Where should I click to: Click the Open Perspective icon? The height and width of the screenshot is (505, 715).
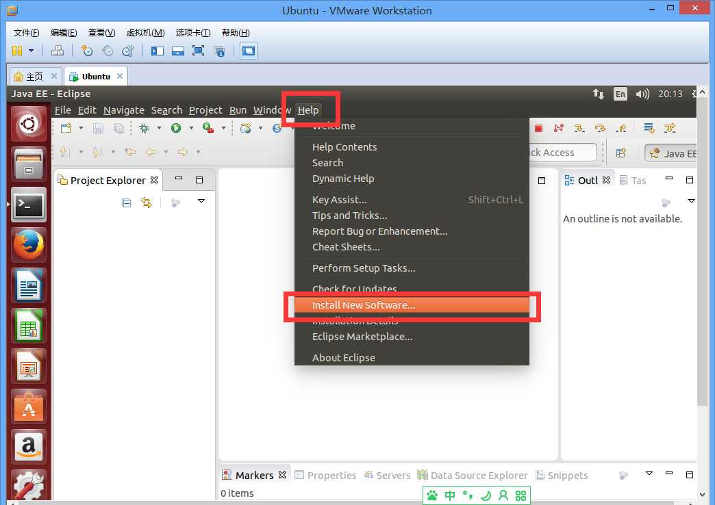point(621,153)
